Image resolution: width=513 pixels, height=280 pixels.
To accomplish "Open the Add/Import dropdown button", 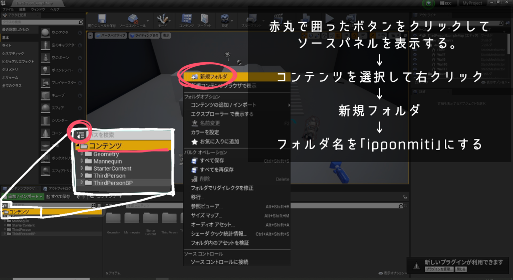I will coord(22,196).
